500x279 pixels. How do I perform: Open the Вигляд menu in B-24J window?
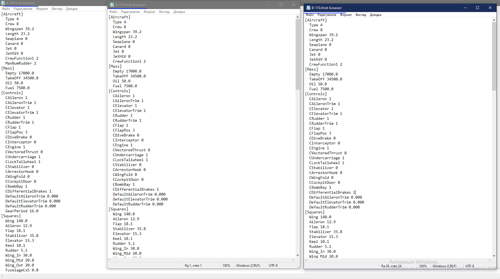57,9
